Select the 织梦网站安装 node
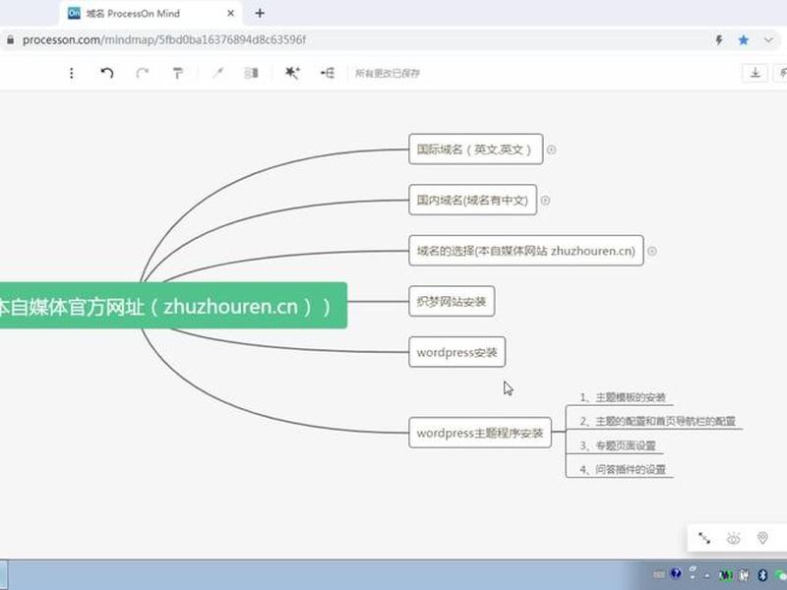Viewport: 787px width, 590px height. (x=452, y=301)
